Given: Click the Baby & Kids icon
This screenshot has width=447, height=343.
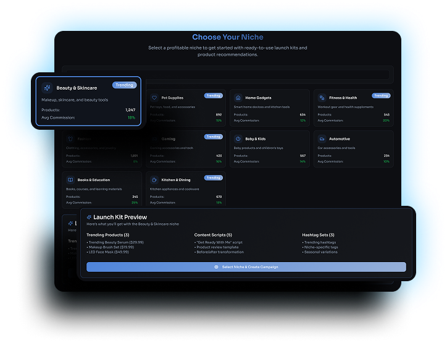Looking at the screenshot, I should pos(238,139).
